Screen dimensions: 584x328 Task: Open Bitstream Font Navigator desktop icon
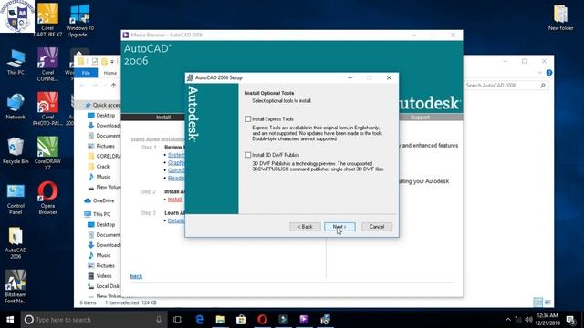pos(16,287)
